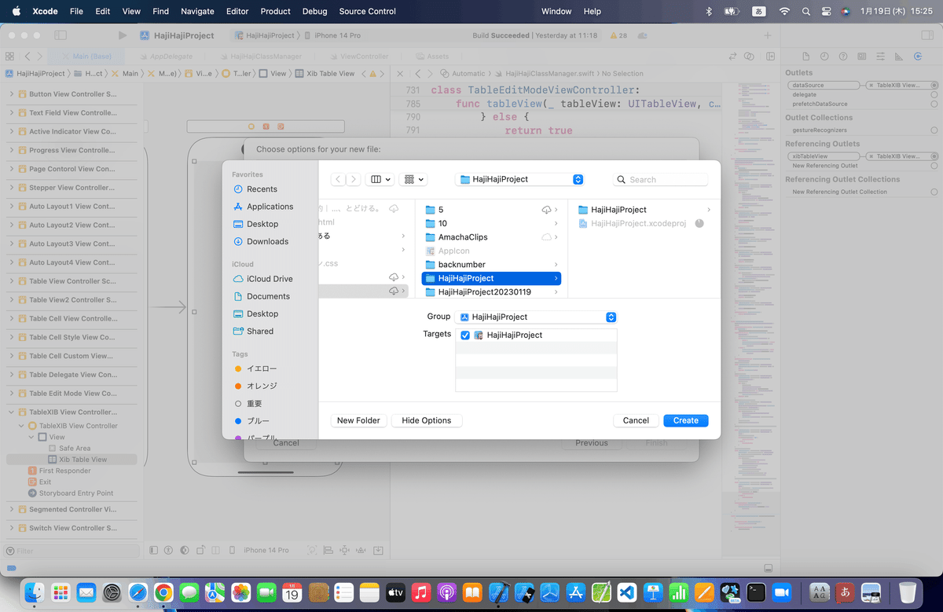Collapse the TableXIB View Controller Scene
943x612 pixels.
pos(12,412)
